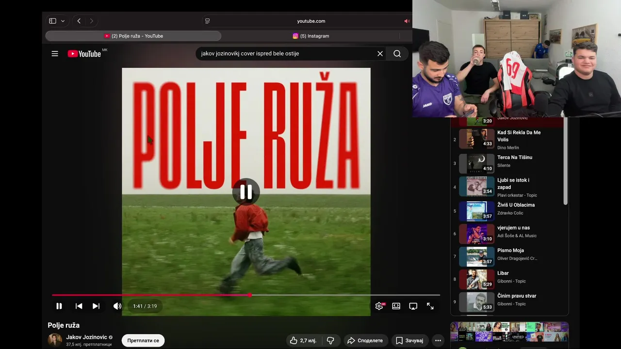
Task: Click Plavi orkestar - Topic label
Action: [517, 195]
